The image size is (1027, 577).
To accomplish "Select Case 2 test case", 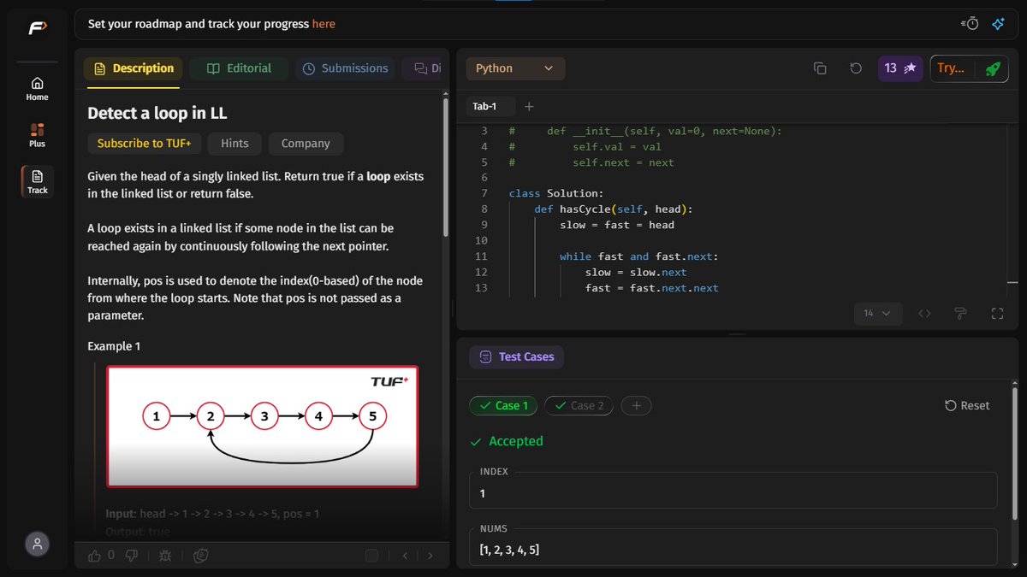I will click(x=579, y=405).
